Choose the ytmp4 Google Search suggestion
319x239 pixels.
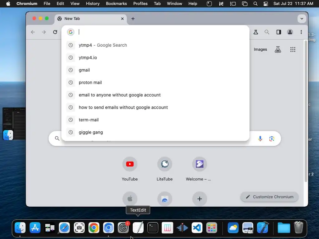click(x=155, y=45)
